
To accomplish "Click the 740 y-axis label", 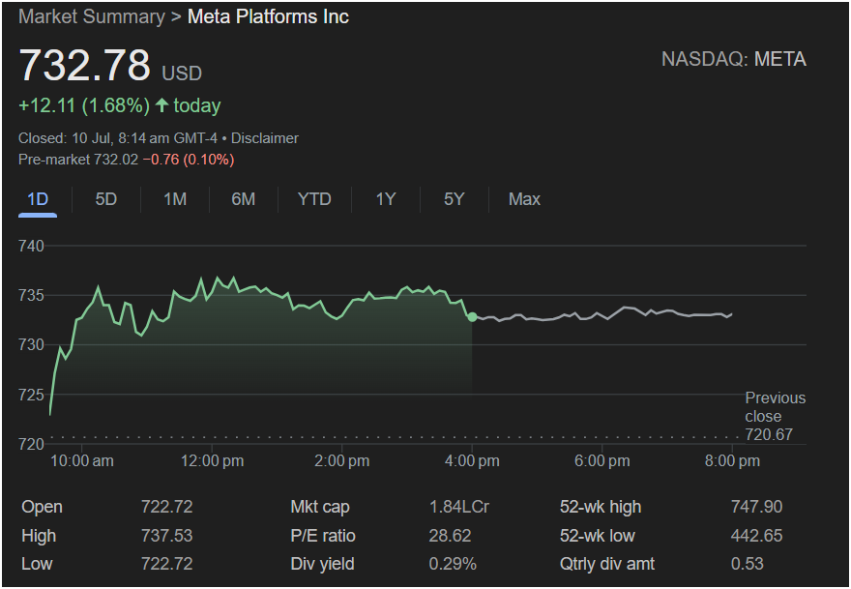I will [31, 246].
